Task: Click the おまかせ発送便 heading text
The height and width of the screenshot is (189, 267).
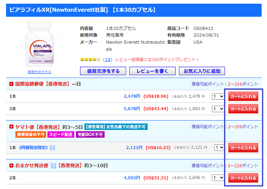Action: 32,166
